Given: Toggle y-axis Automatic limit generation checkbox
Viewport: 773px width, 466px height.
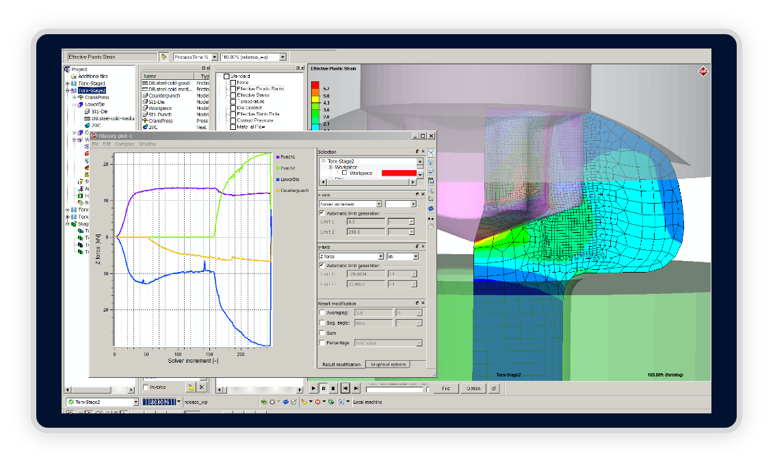Looking at the screenshot, I should [x=322, y=266].
